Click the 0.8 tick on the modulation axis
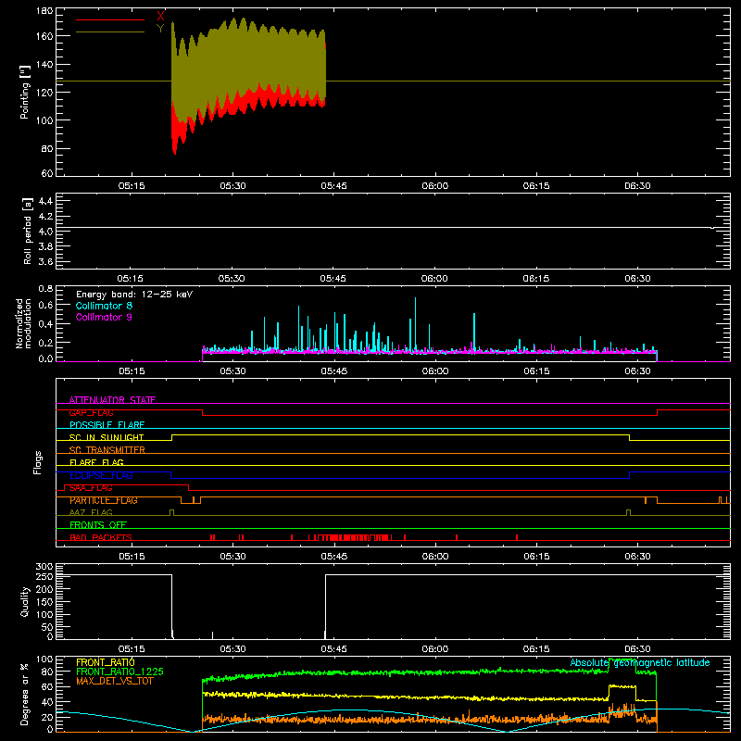The height and width of the screenshot is (741, 741). click(x=45, y=288)
